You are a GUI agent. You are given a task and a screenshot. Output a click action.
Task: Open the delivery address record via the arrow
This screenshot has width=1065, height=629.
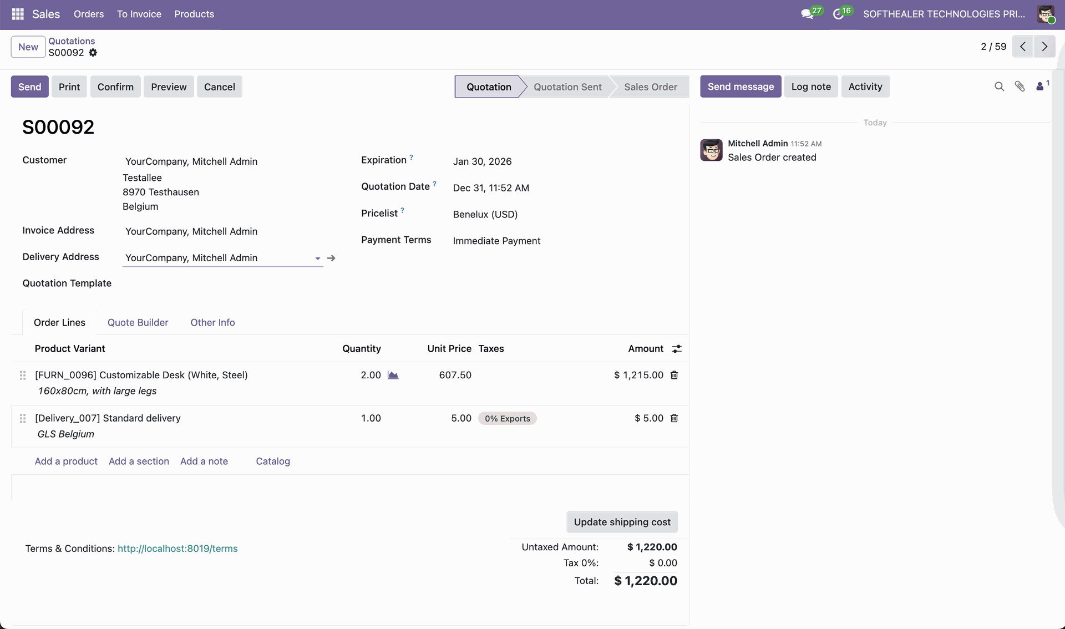[331, 258]
